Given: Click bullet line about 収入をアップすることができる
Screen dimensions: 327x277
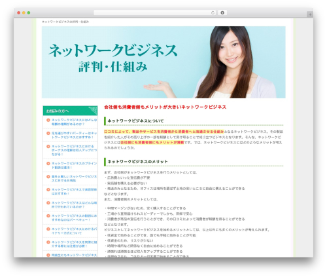Looking at the screenshot, I should (x=143, y=251).
